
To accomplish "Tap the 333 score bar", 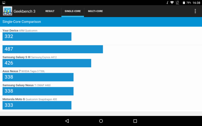I will [x=37, y=105].
